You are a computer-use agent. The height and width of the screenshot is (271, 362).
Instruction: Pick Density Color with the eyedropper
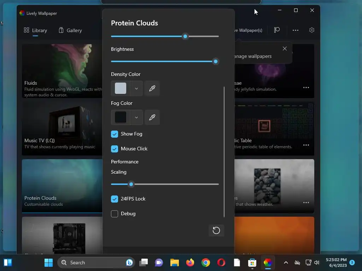152,88
